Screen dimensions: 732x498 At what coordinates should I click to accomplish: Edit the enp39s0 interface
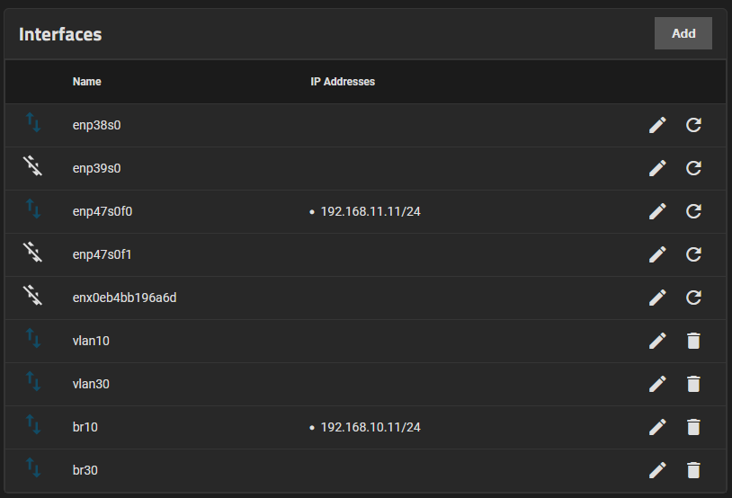click(657, 168)
